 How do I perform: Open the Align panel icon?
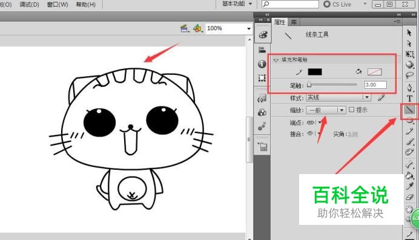(262, 50)
